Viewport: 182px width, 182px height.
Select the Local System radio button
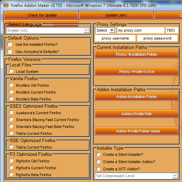pyautogui.click(x=11, y=71)
